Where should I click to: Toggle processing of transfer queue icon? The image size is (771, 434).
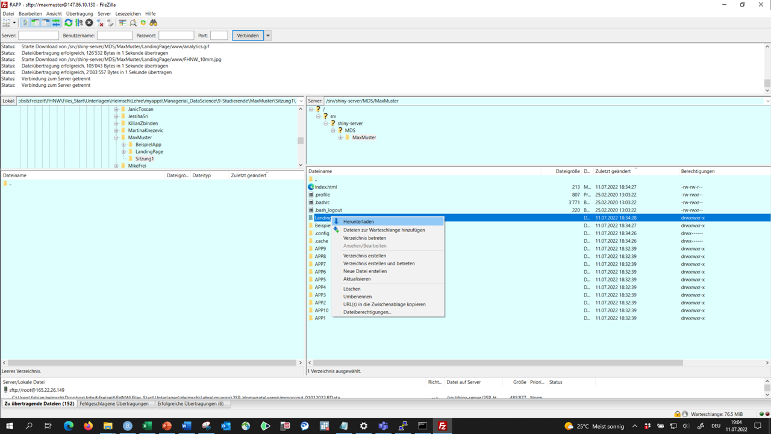tap(79, 23)
